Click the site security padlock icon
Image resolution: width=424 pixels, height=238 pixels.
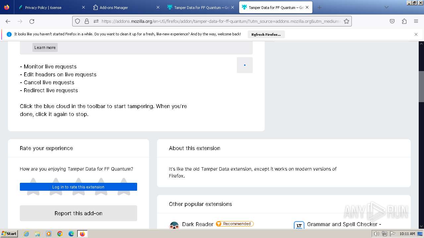[87, 21]
